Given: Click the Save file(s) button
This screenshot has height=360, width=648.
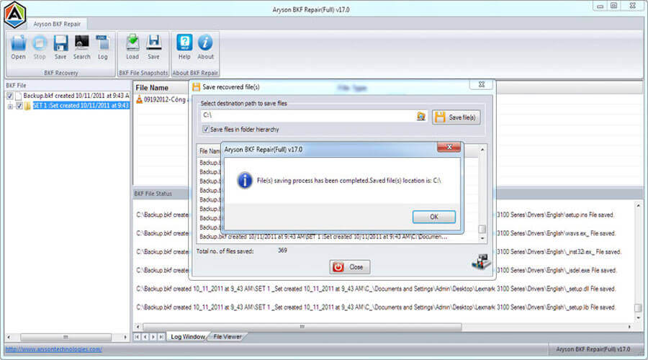Looking at the screenshot, I should [456, 117].
